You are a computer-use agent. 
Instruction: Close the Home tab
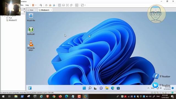(x=36, y=10)
